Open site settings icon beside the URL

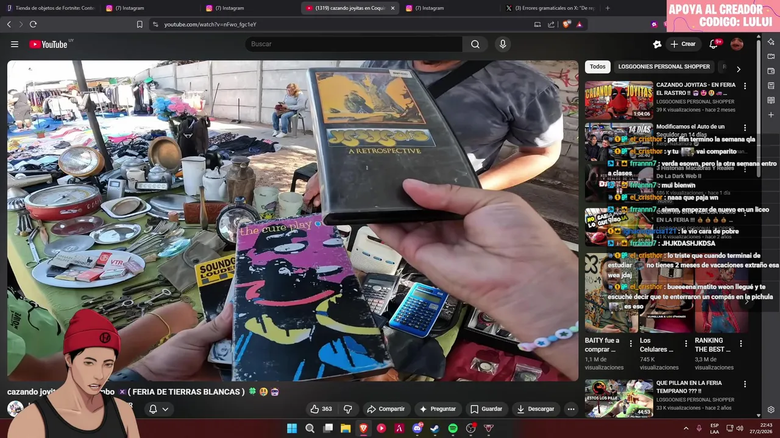pos(155,24)
